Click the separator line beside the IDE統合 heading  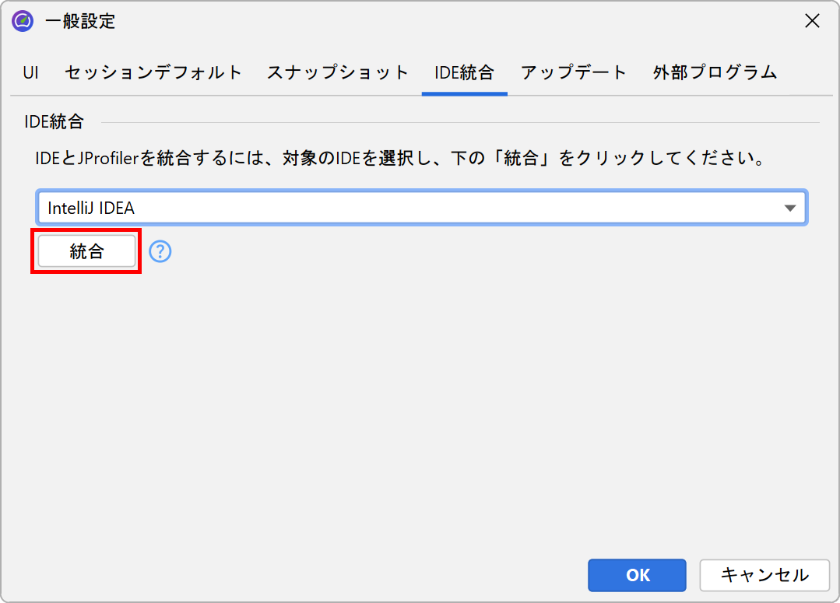tap(459, 123)
